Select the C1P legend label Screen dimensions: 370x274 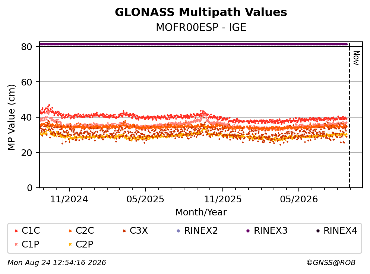coord(31,244)
